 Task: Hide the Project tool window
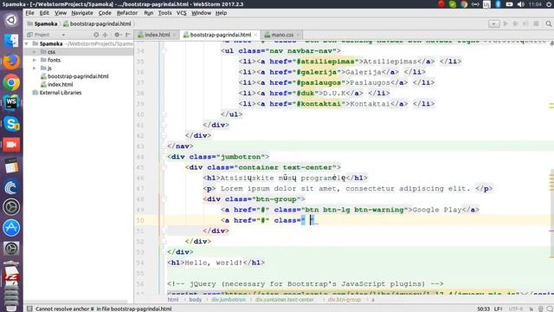(128, 35)
